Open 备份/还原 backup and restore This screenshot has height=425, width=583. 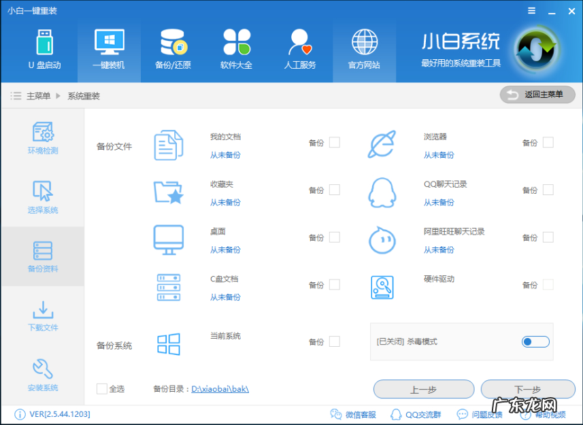point(173,48)
